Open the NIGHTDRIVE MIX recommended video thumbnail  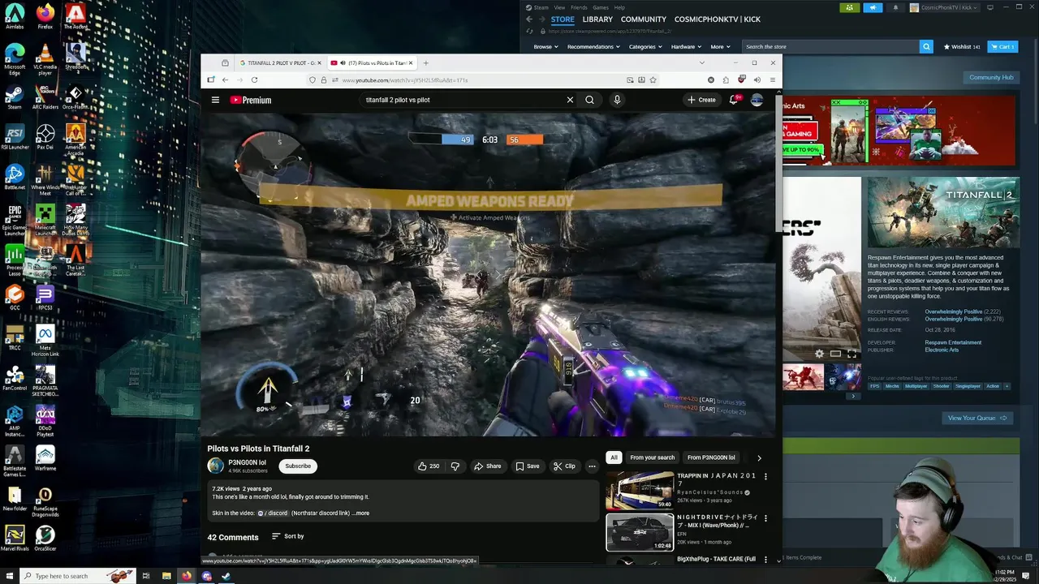click(x=640, y=532)
